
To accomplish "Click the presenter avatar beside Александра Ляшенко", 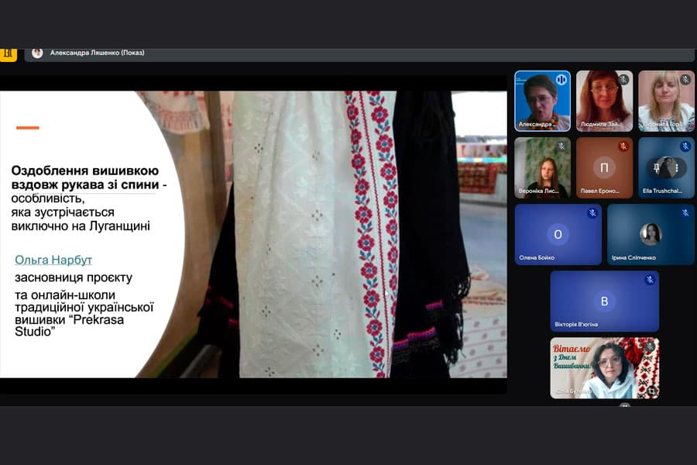I will pyautogui.click(x=37, y=53).
